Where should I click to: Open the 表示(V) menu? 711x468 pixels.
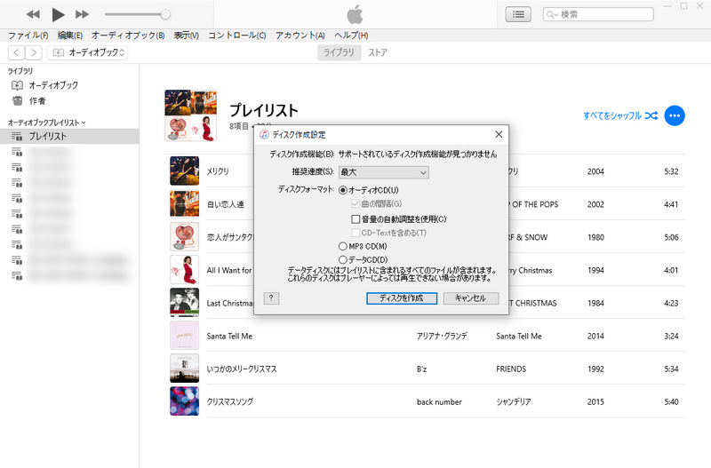pyautogui.click(x=187, y=36)
